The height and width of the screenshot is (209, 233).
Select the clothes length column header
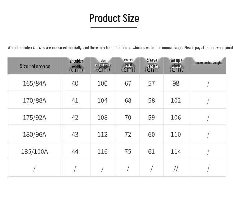coord(128,66)
